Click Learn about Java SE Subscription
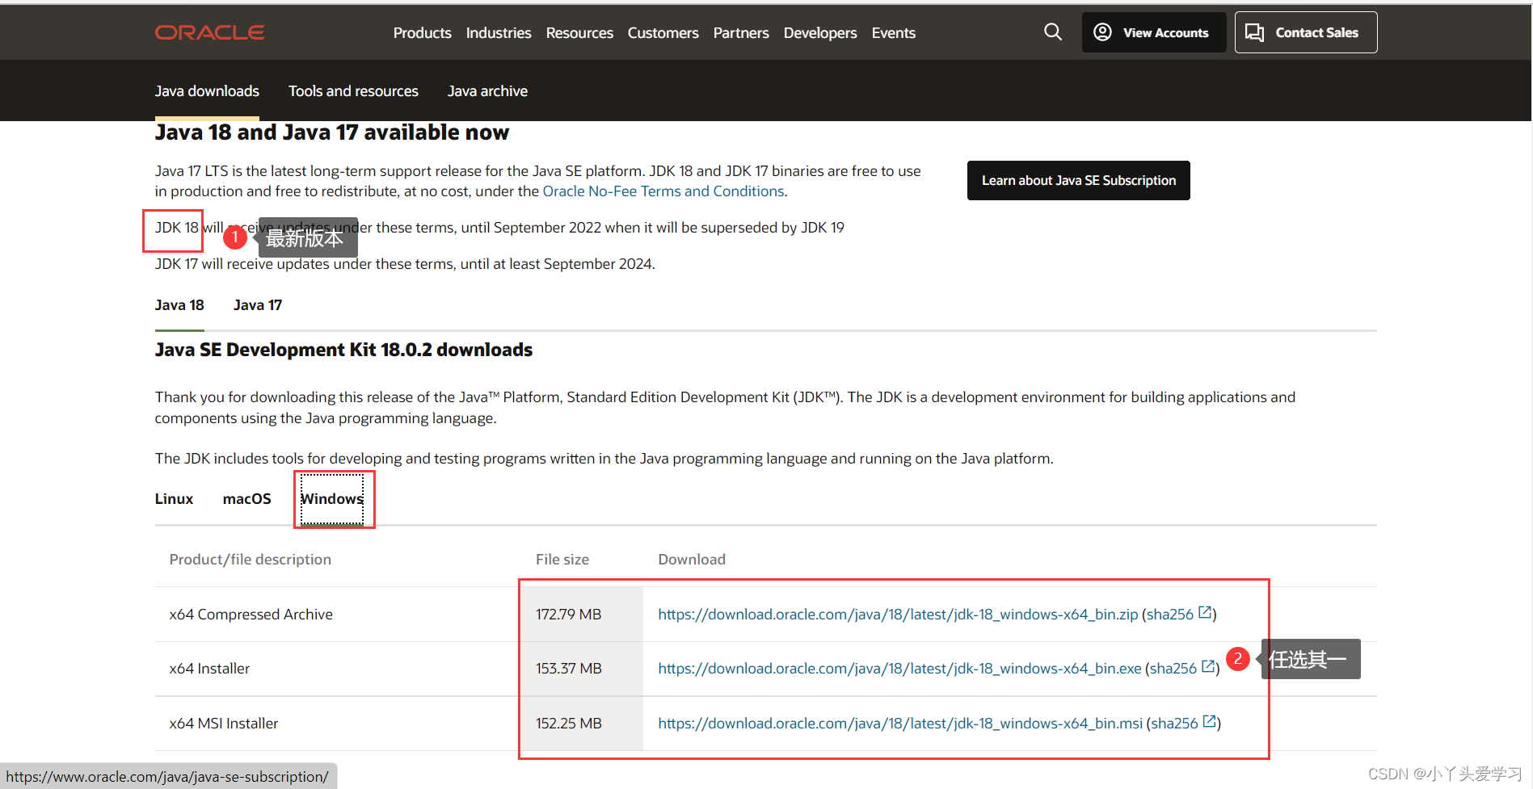 [1078, 180]
